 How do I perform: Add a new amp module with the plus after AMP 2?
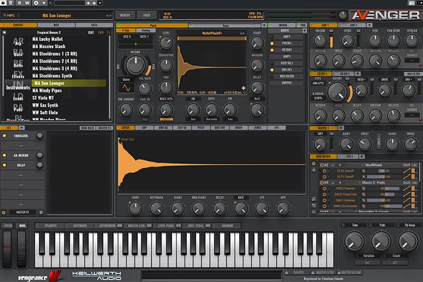[x=370, y=25]
